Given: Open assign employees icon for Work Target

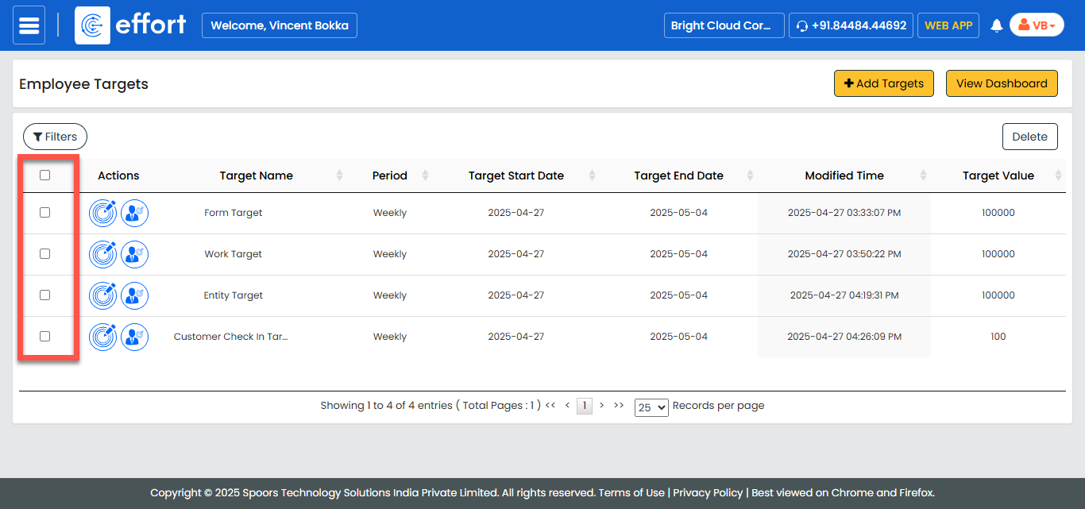Looking at the screenshot, I should (x=134, y=254).
